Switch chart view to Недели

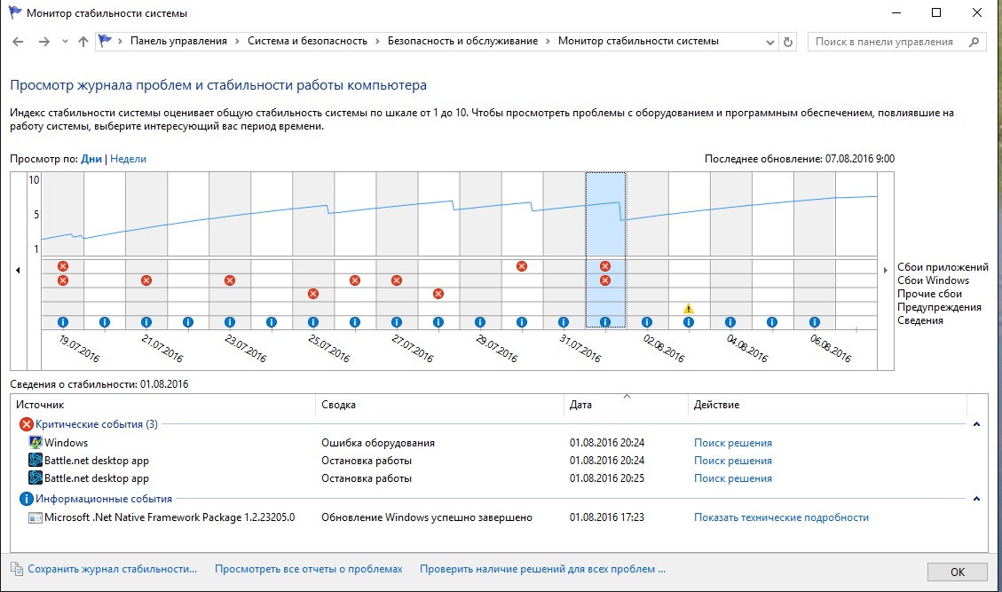(128, 159)
